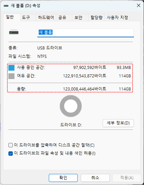144x185 pixels.
Task: Confirm with the 확인 button
Action: pos(63,178)
